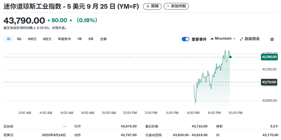Click the market time status line
Screen dimensions: 281x140
[x=35, y=28]
